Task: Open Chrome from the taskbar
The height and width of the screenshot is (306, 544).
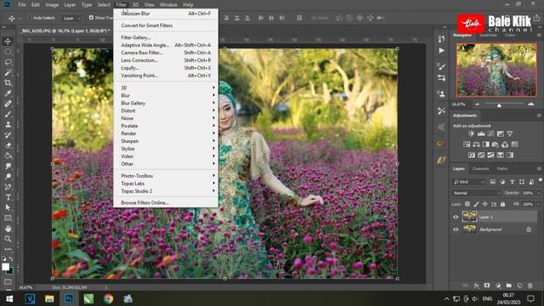Action: (x=108, y=298)
